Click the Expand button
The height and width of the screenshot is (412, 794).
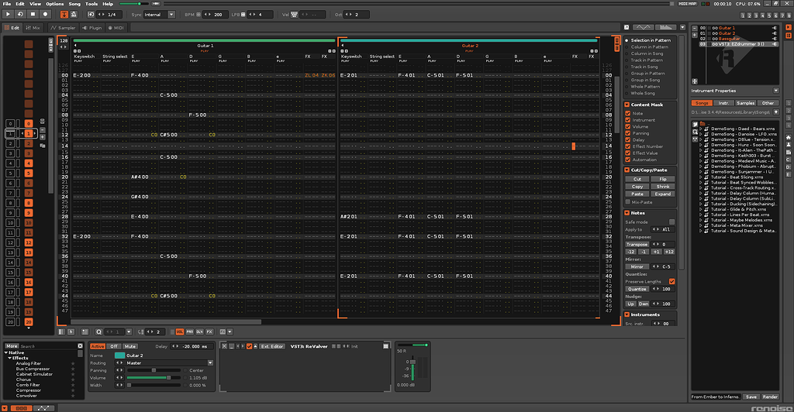pos(662,194)
